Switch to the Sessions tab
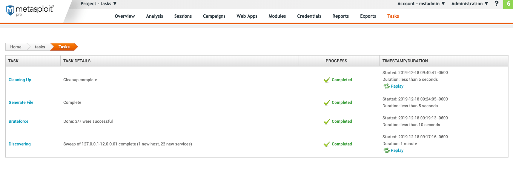Screen dimensions: 513x173 [183, 16]
